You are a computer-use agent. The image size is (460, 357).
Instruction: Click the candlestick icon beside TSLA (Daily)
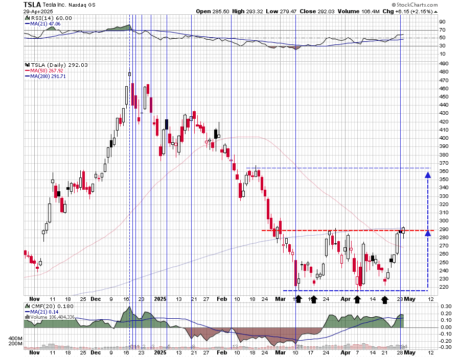[26, 65]
